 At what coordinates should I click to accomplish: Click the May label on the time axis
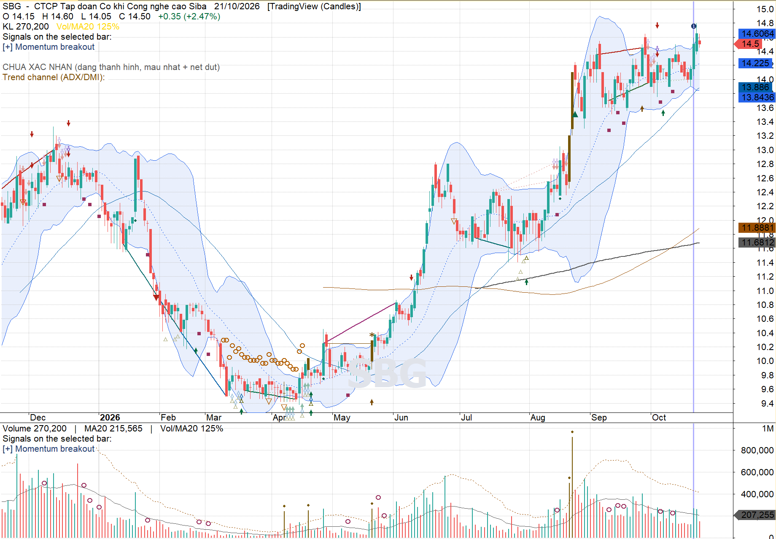pyautogui.click(x=342, y=418)
